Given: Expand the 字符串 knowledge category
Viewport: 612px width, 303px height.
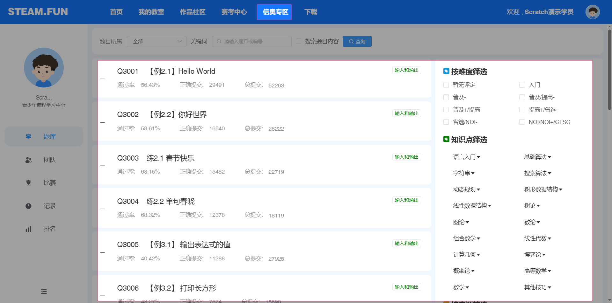Looking at the screenshot, I should 464,173.
